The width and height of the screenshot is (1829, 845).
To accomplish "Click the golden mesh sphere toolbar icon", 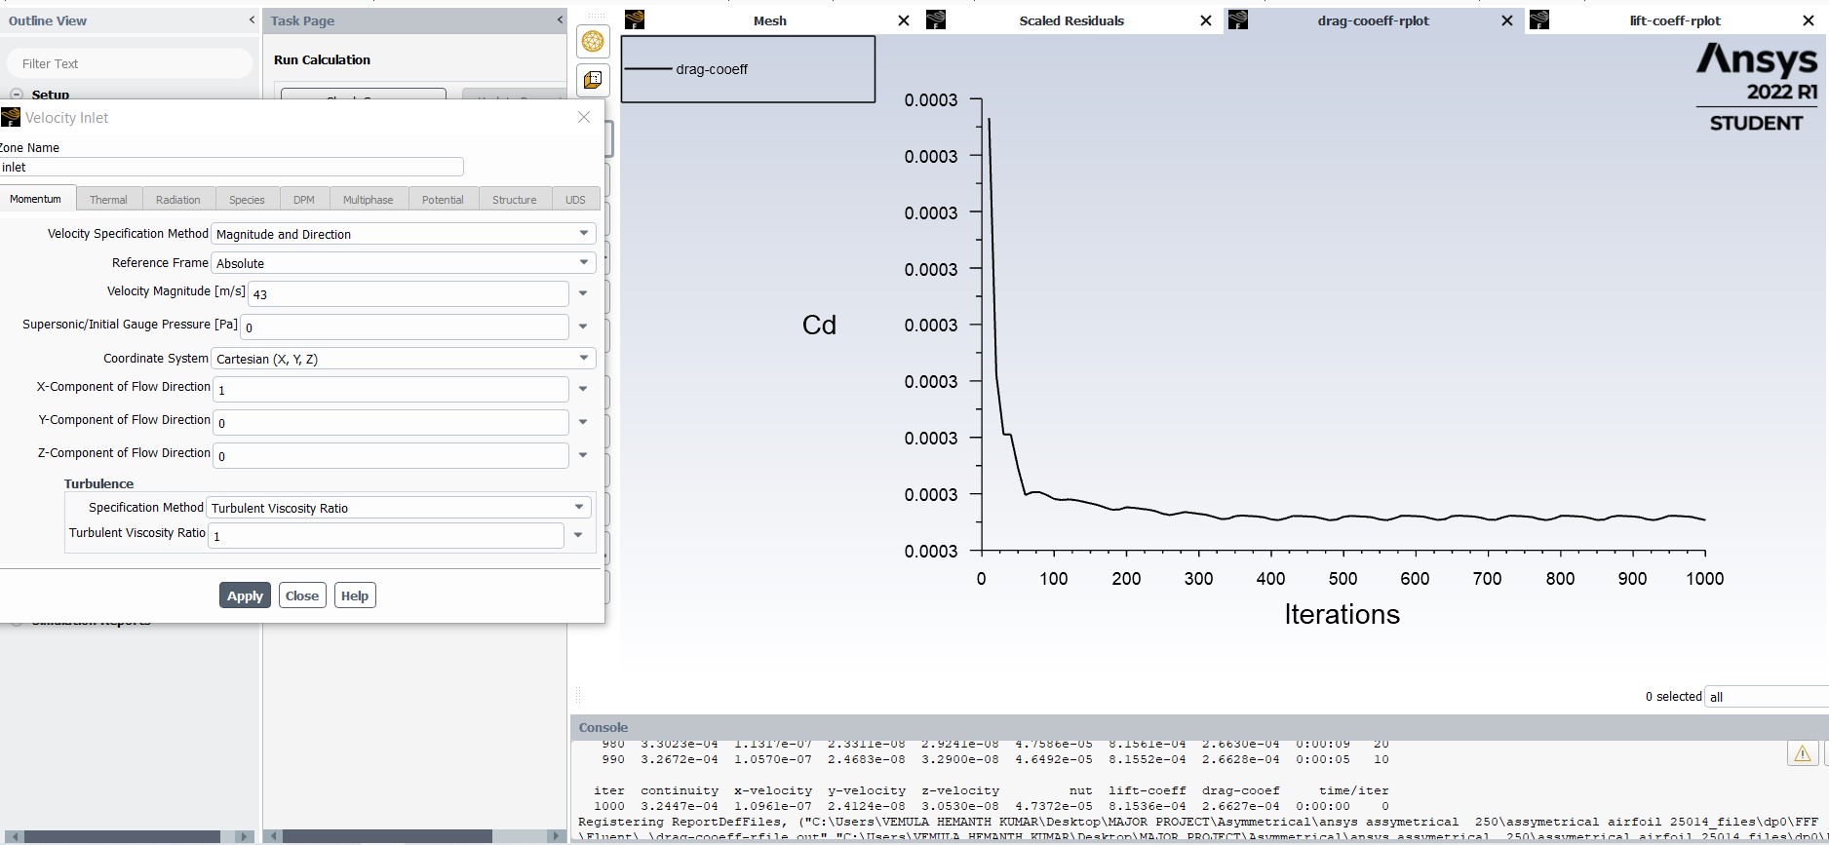I will [x=593, y=41].
